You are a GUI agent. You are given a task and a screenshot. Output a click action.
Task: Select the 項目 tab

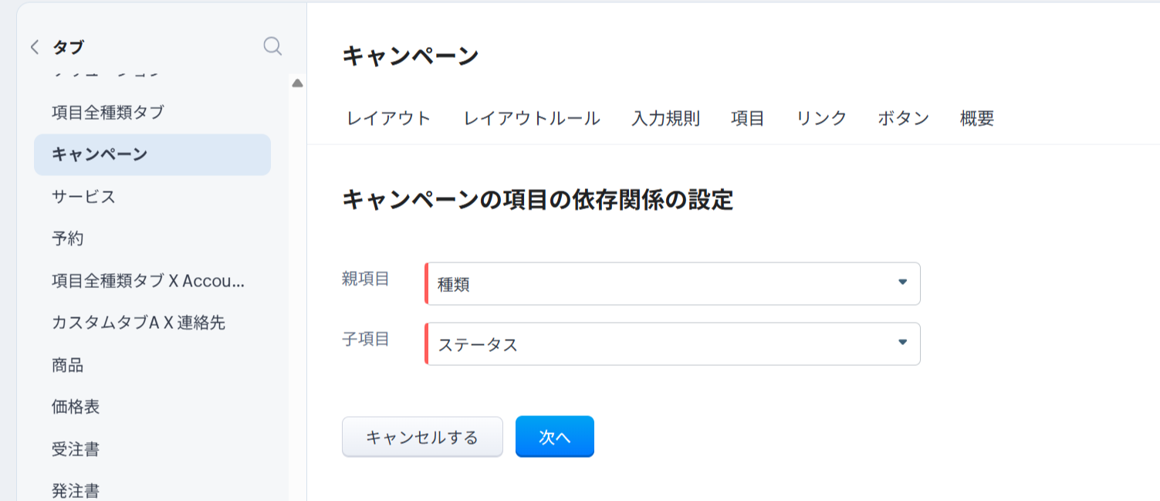tap(747, 119)
